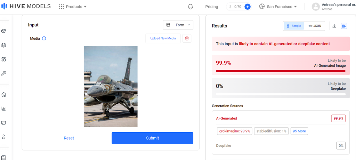356x160 pixels.
Task: Open the Form input mode dropdown
Action: point(178,25)
